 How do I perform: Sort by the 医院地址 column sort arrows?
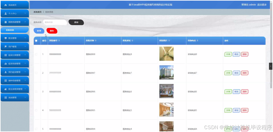pos(132,41)
